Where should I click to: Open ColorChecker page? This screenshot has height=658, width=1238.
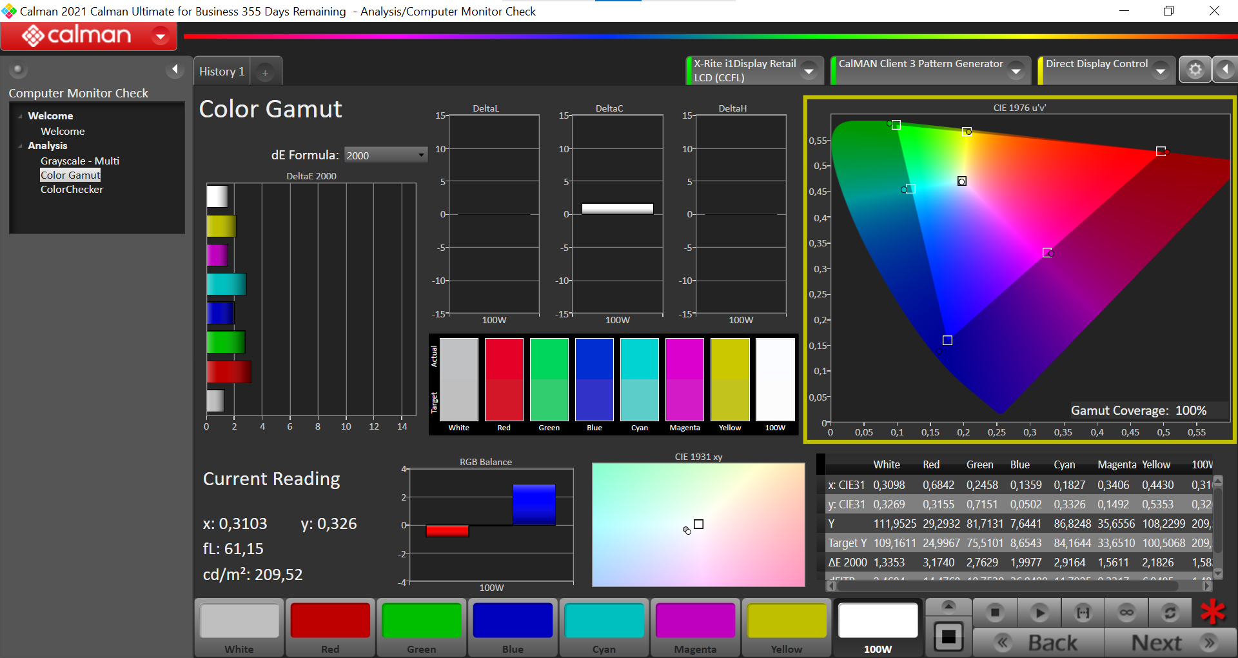(x=72, y=189)
